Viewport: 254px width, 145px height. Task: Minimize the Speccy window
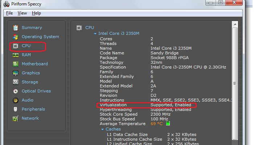tap(210, 3)
